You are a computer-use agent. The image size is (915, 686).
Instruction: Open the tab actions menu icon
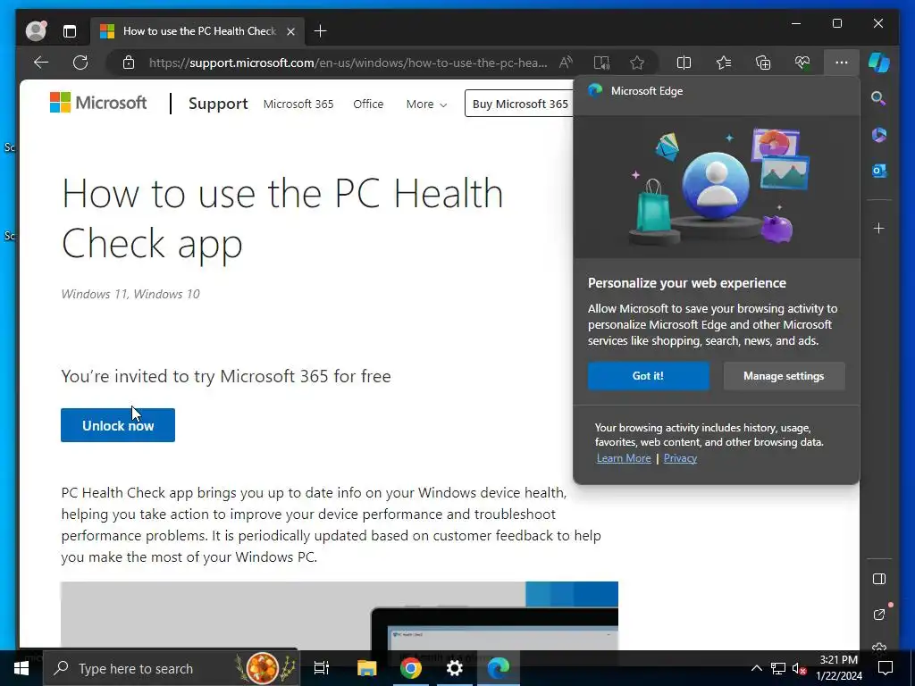coord(70,31)
